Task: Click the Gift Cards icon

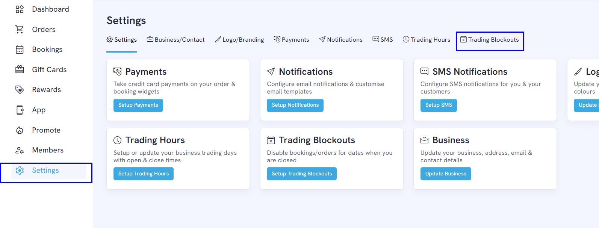Action: [20, 69]
